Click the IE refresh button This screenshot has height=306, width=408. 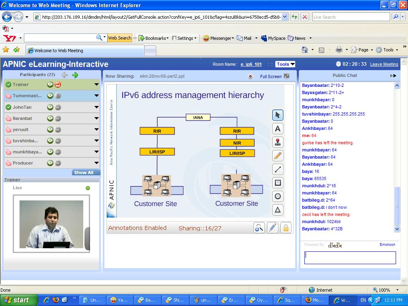294,17
